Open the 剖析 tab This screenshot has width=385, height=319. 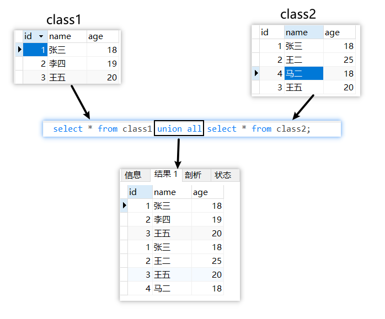point(196,175)
